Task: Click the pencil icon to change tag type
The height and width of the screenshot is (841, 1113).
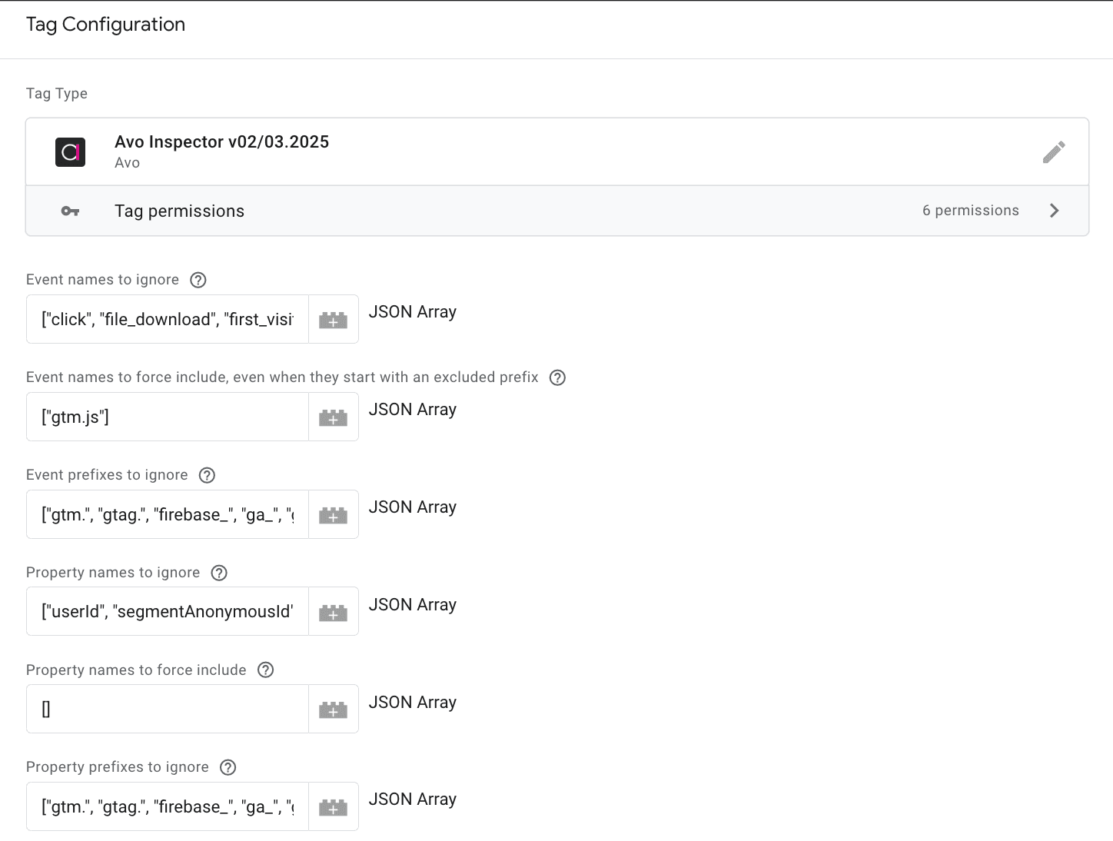Action: coord(1055,151)
